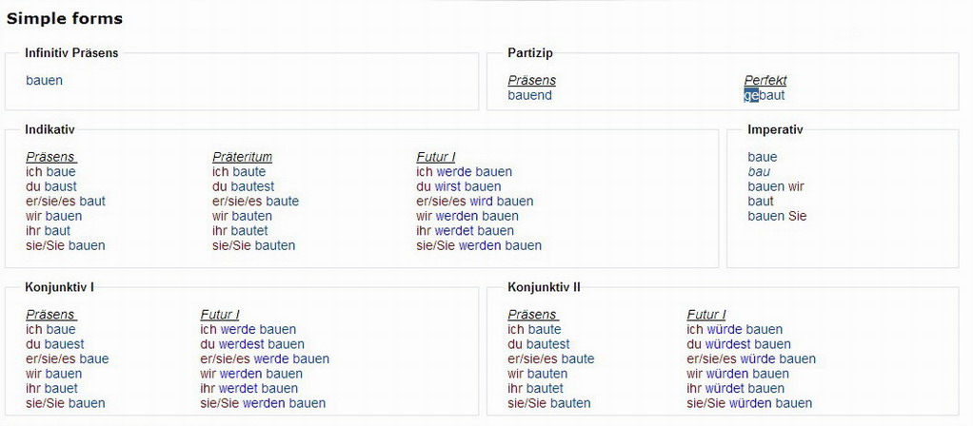Click the "Futur I" heading in Indikativ
This screenshot has height=426, width=973.
(435, 157)
